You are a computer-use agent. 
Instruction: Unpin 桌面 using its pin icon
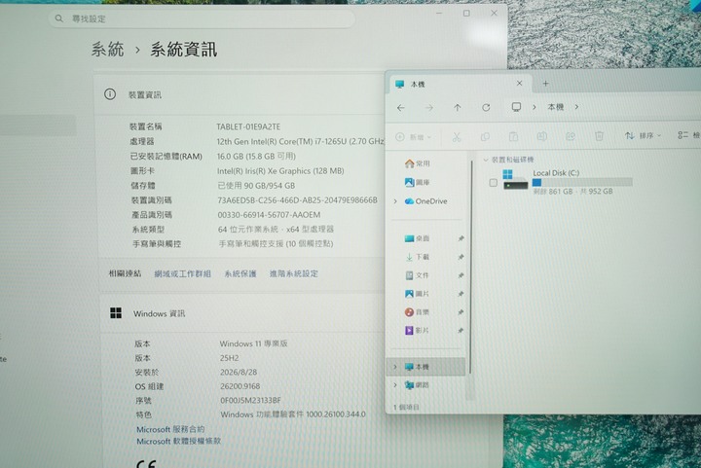click(461, 238)
